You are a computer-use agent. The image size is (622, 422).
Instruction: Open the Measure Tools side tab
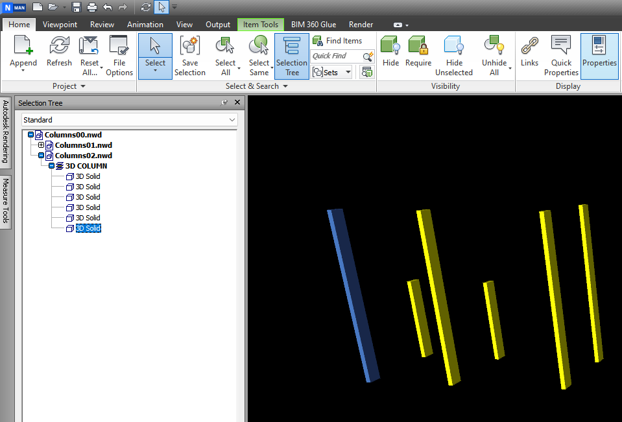click(x=6, y=201)
